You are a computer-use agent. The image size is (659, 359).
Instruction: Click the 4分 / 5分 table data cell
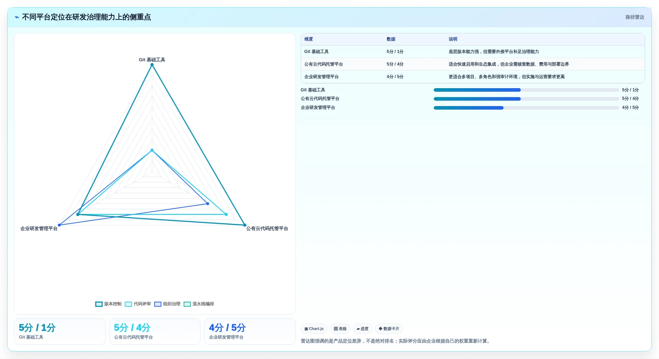click(x=395, y=77)
